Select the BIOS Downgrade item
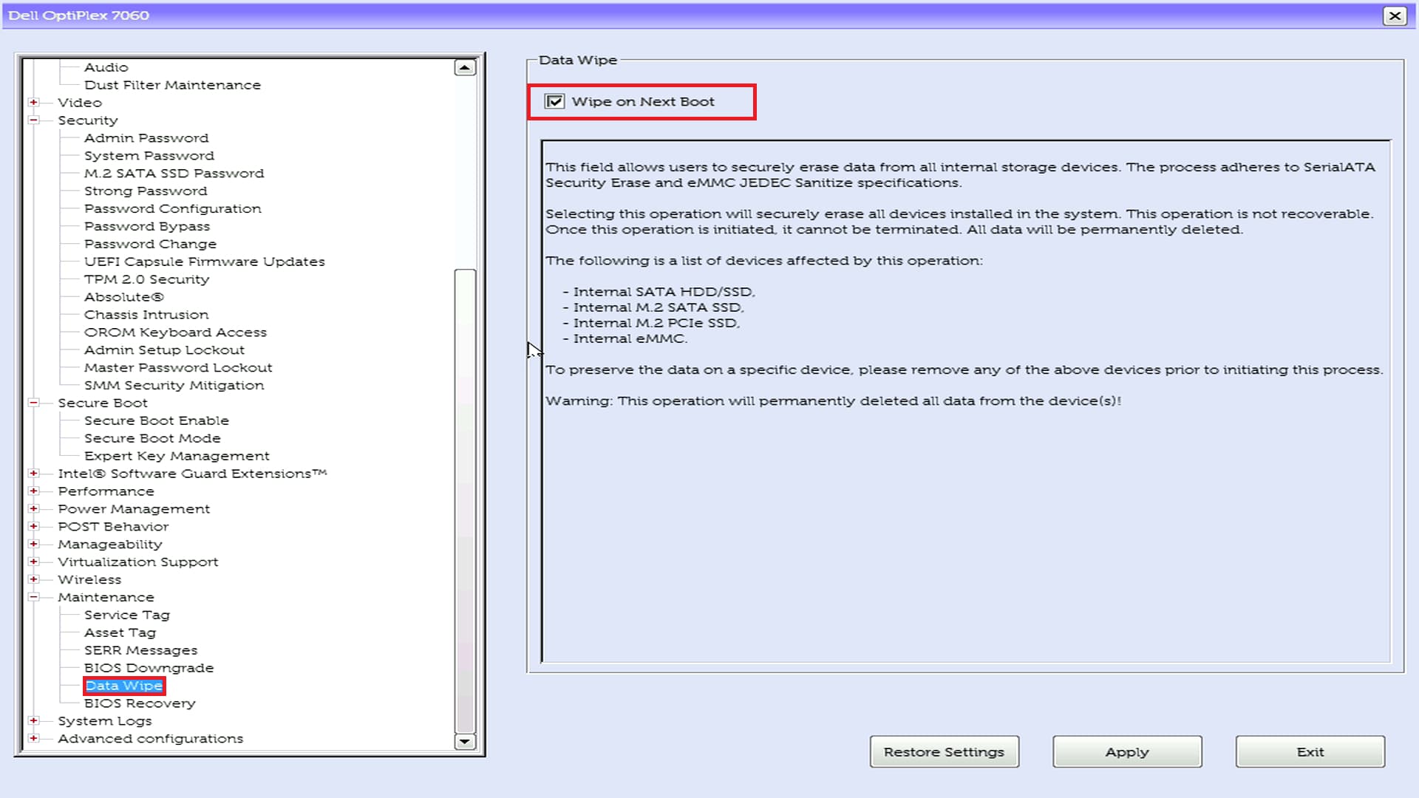Screen dimensions: 1419x798 click(x=149, y=668)
